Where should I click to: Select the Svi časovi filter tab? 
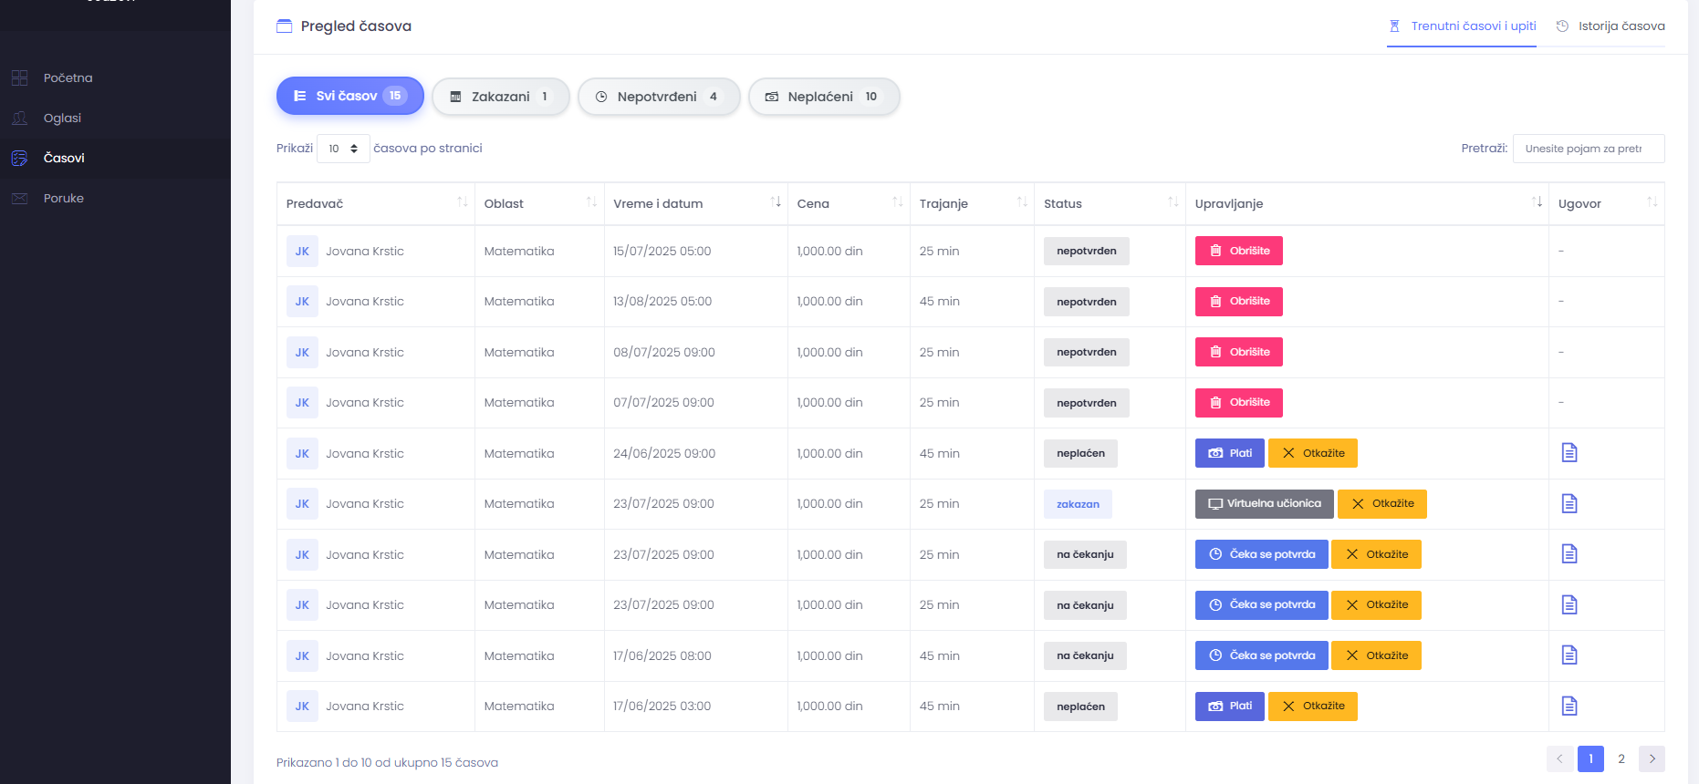(x=350, y=96)
